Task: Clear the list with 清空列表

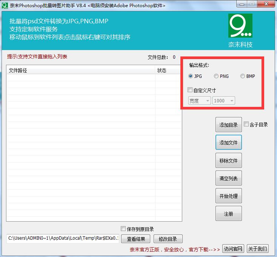Action: click(x=229, y=178)
